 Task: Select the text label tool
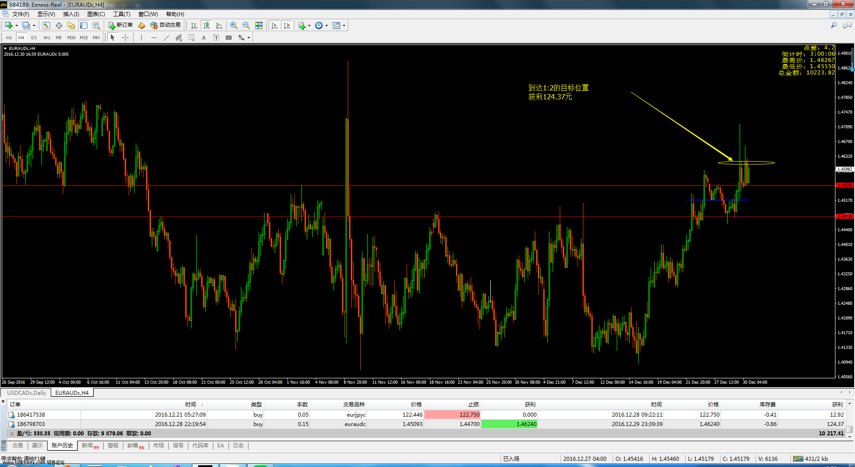point(216,38)
